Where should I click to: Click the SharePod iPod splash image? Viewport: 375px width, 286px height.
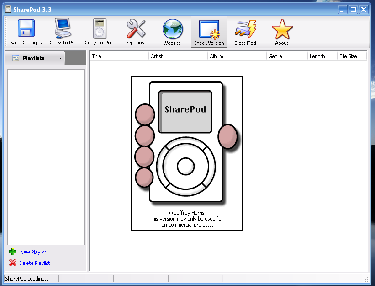pos(186,153)
